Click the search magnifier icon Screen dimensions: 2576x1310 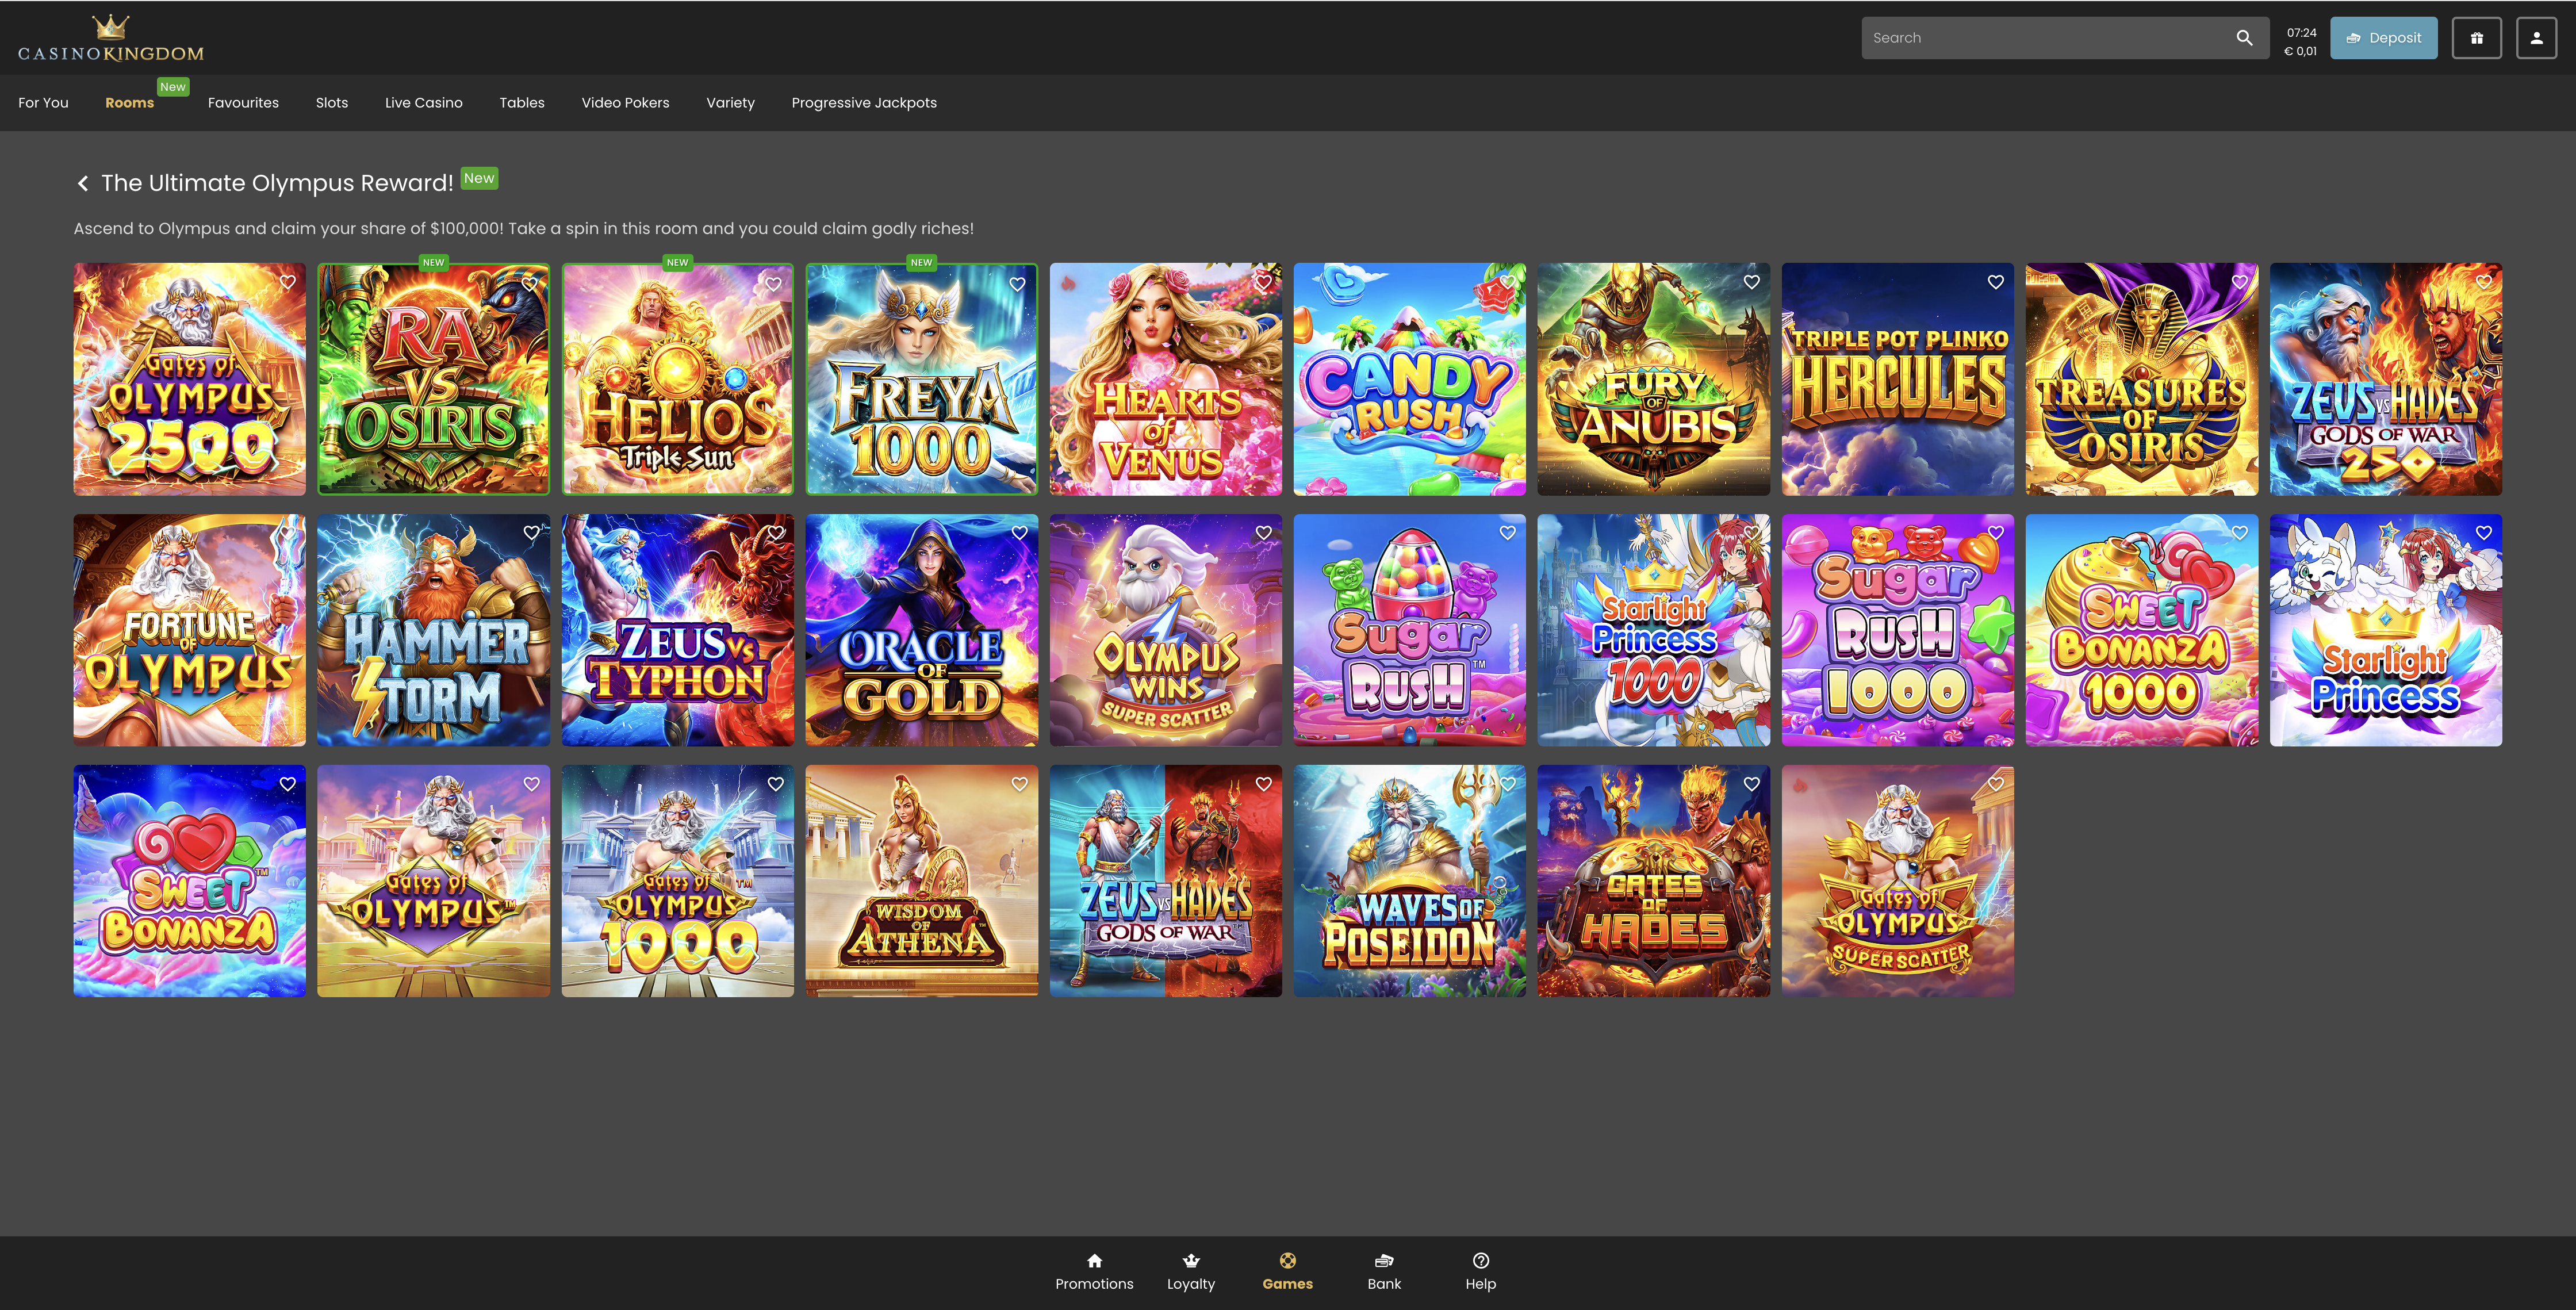(x=2244, y=38)
